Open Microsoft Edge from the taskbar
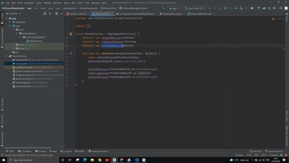The image size is (289, 163). 85,160
